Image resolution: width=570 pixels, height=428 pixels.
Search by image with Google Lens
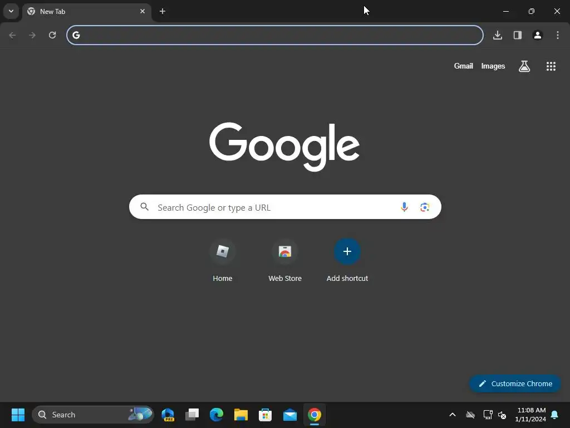(425, 207)
